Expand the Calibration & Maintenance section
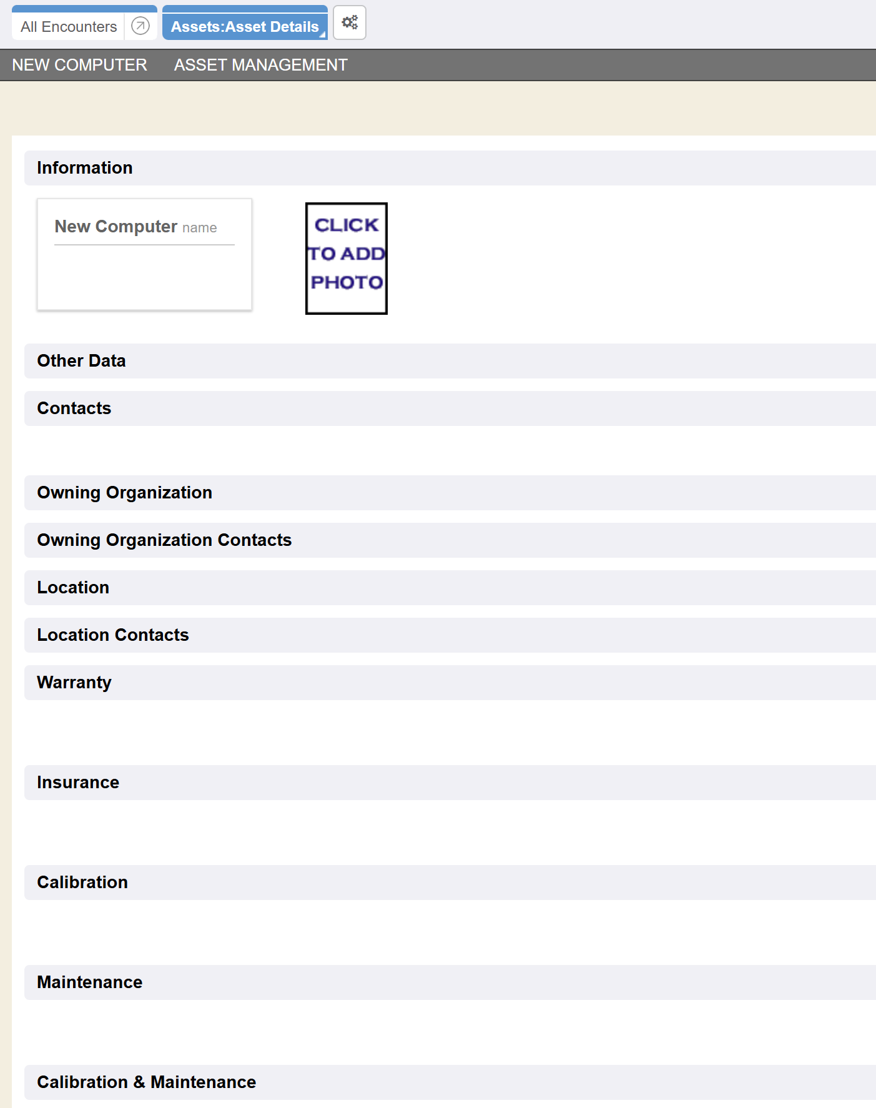The width and height of the screenshot is (876, 1108). (146, 1082)
